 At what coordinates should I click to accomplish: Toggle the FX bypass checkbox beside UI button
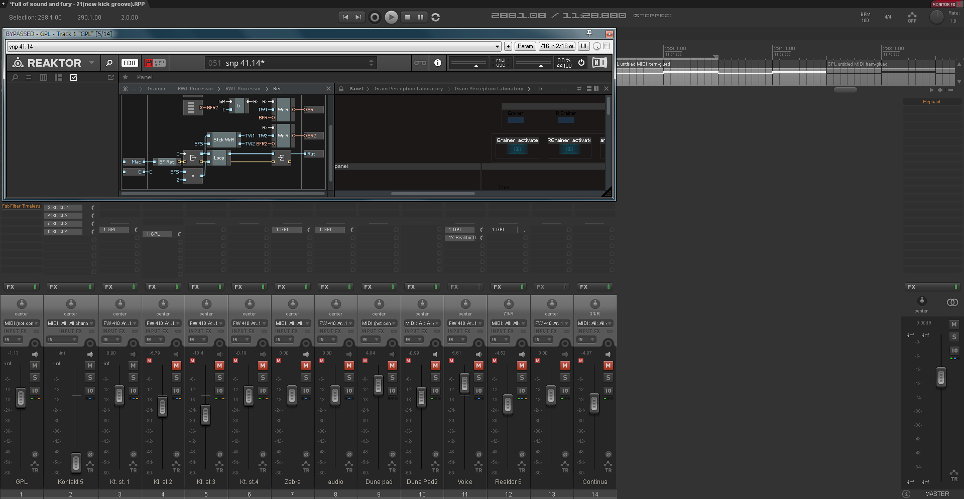pos(607,46)
